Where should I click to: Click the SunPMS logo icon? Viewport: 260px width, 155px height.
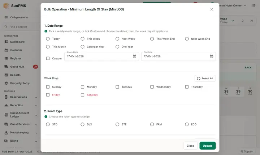click(x=6, y=6)
